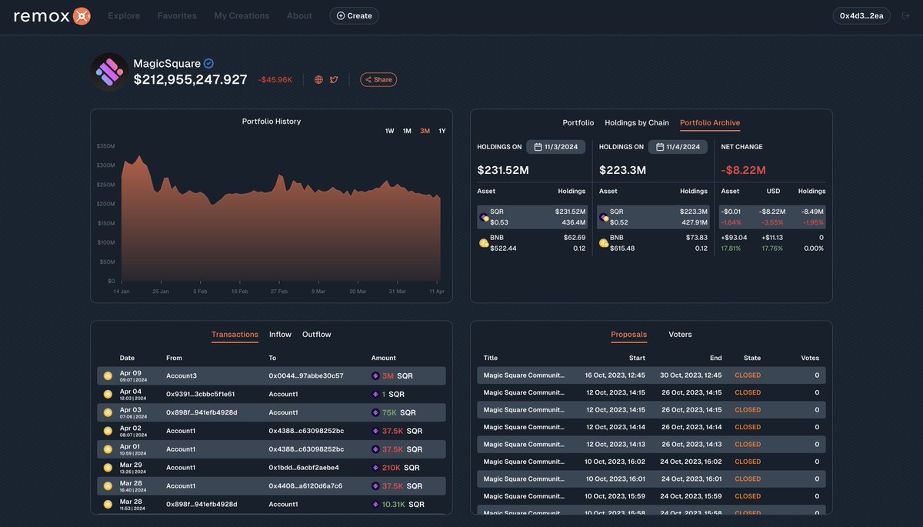Switch to the Inflow tab

pos(280,334)
